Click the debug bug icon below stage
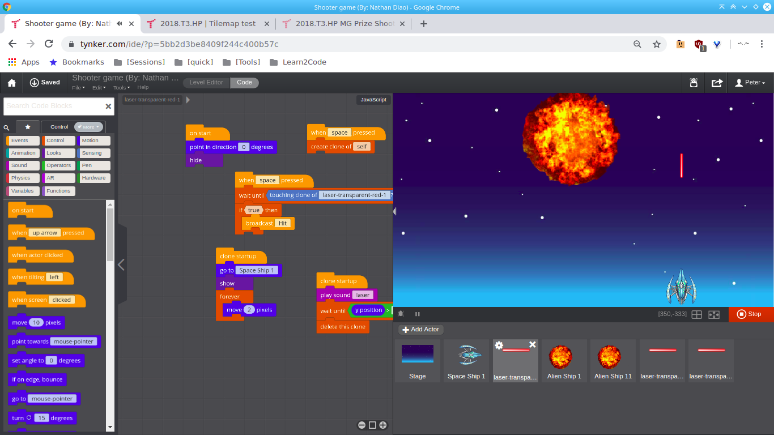This screenshot has height=435, width=774. click(401, 314)
